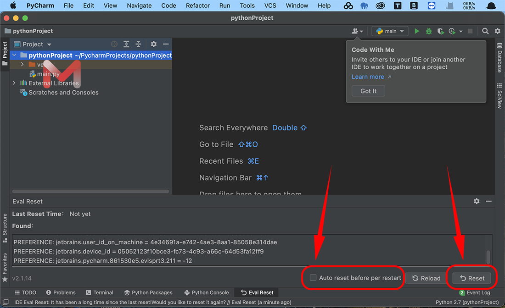Screen dimensions: 505x308
Task: Click Expand All icon in Project panel
Action: [126, 44]
